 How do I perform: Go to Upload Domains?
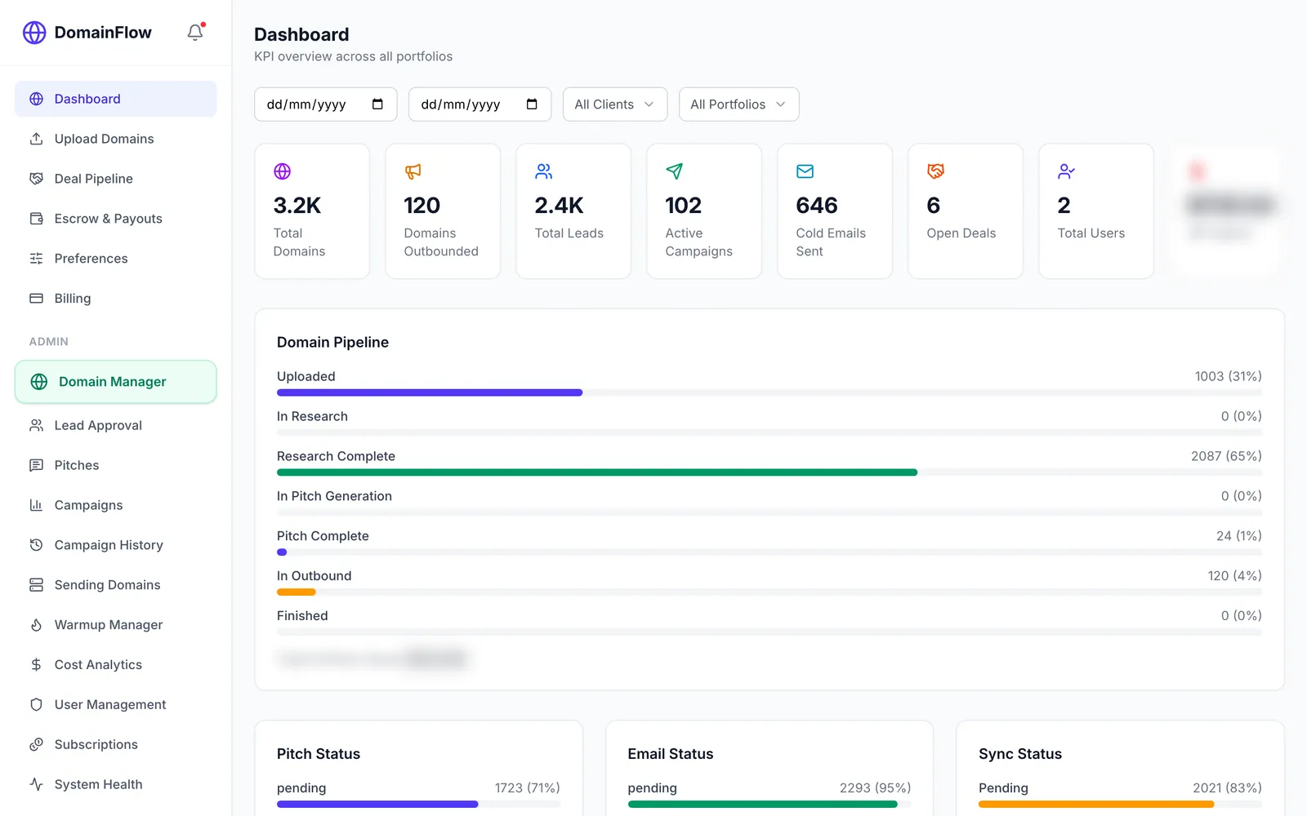115,139
